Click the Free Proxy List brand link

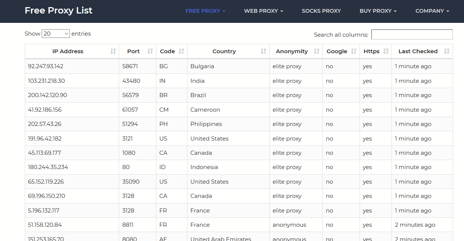pyautogui.click(x=58, y=10)
